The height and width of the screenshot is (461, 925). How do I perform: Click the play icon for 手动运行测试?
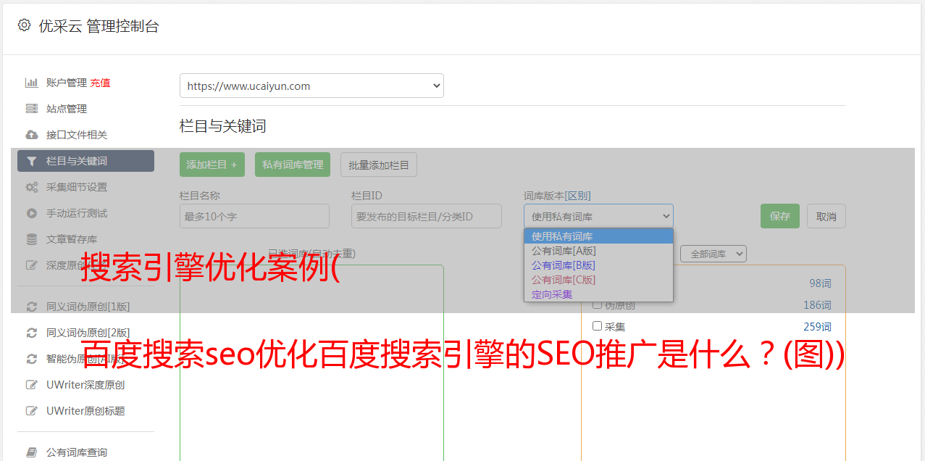click(31, 213)
